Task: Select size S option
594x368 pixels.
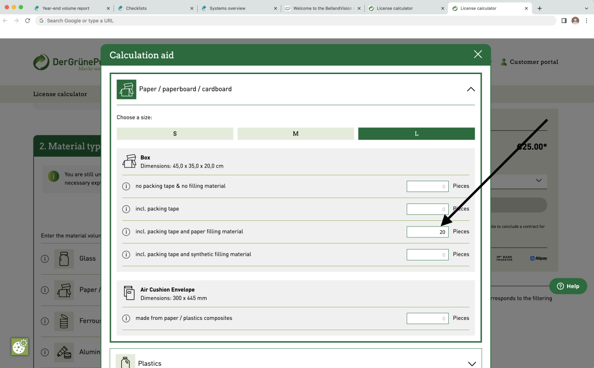Action: (x=175, y=134)
